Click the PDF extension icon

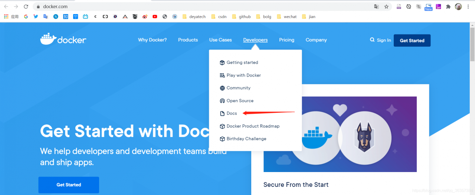tap(399, 7)
